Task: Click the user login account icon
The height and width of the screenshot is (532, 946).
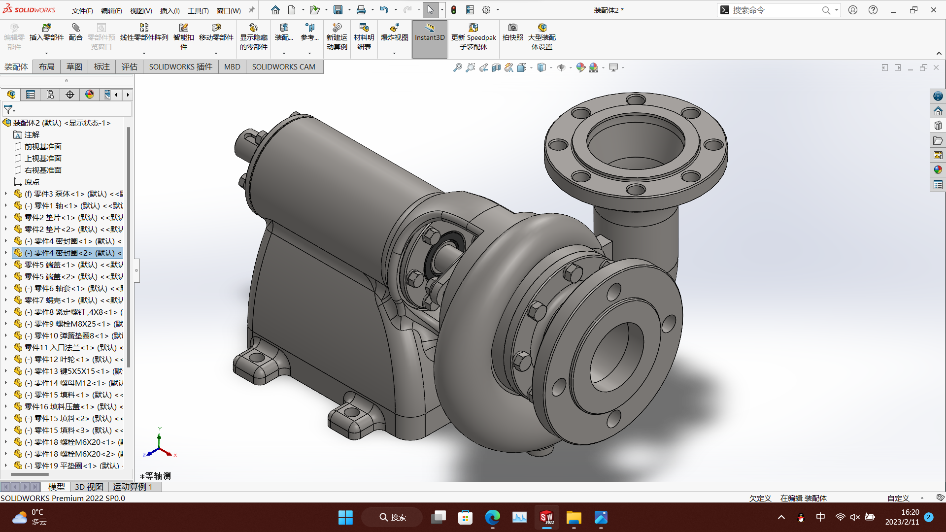Action: click(853, 10)
